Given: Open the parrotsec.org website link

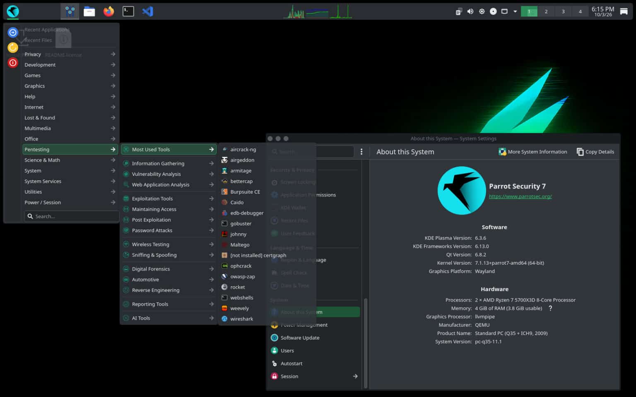Looking at the screenshot, I should 520,196.
